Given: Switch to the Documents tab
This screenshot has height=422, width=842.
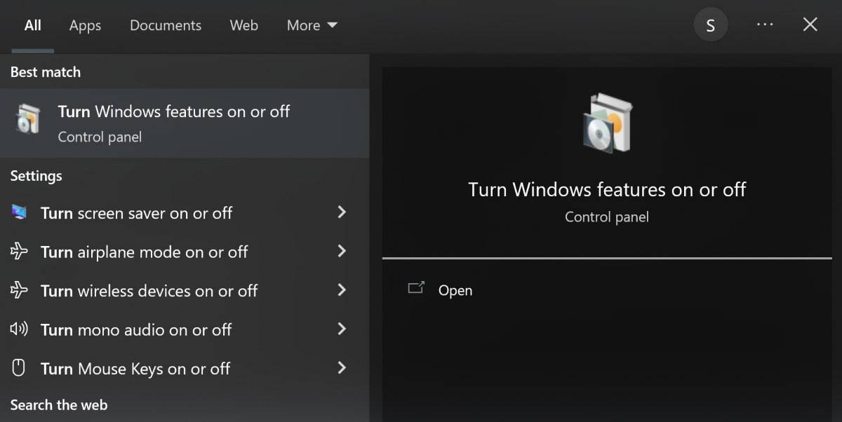Looking at the screenshot, I should (x=166, y=25).
